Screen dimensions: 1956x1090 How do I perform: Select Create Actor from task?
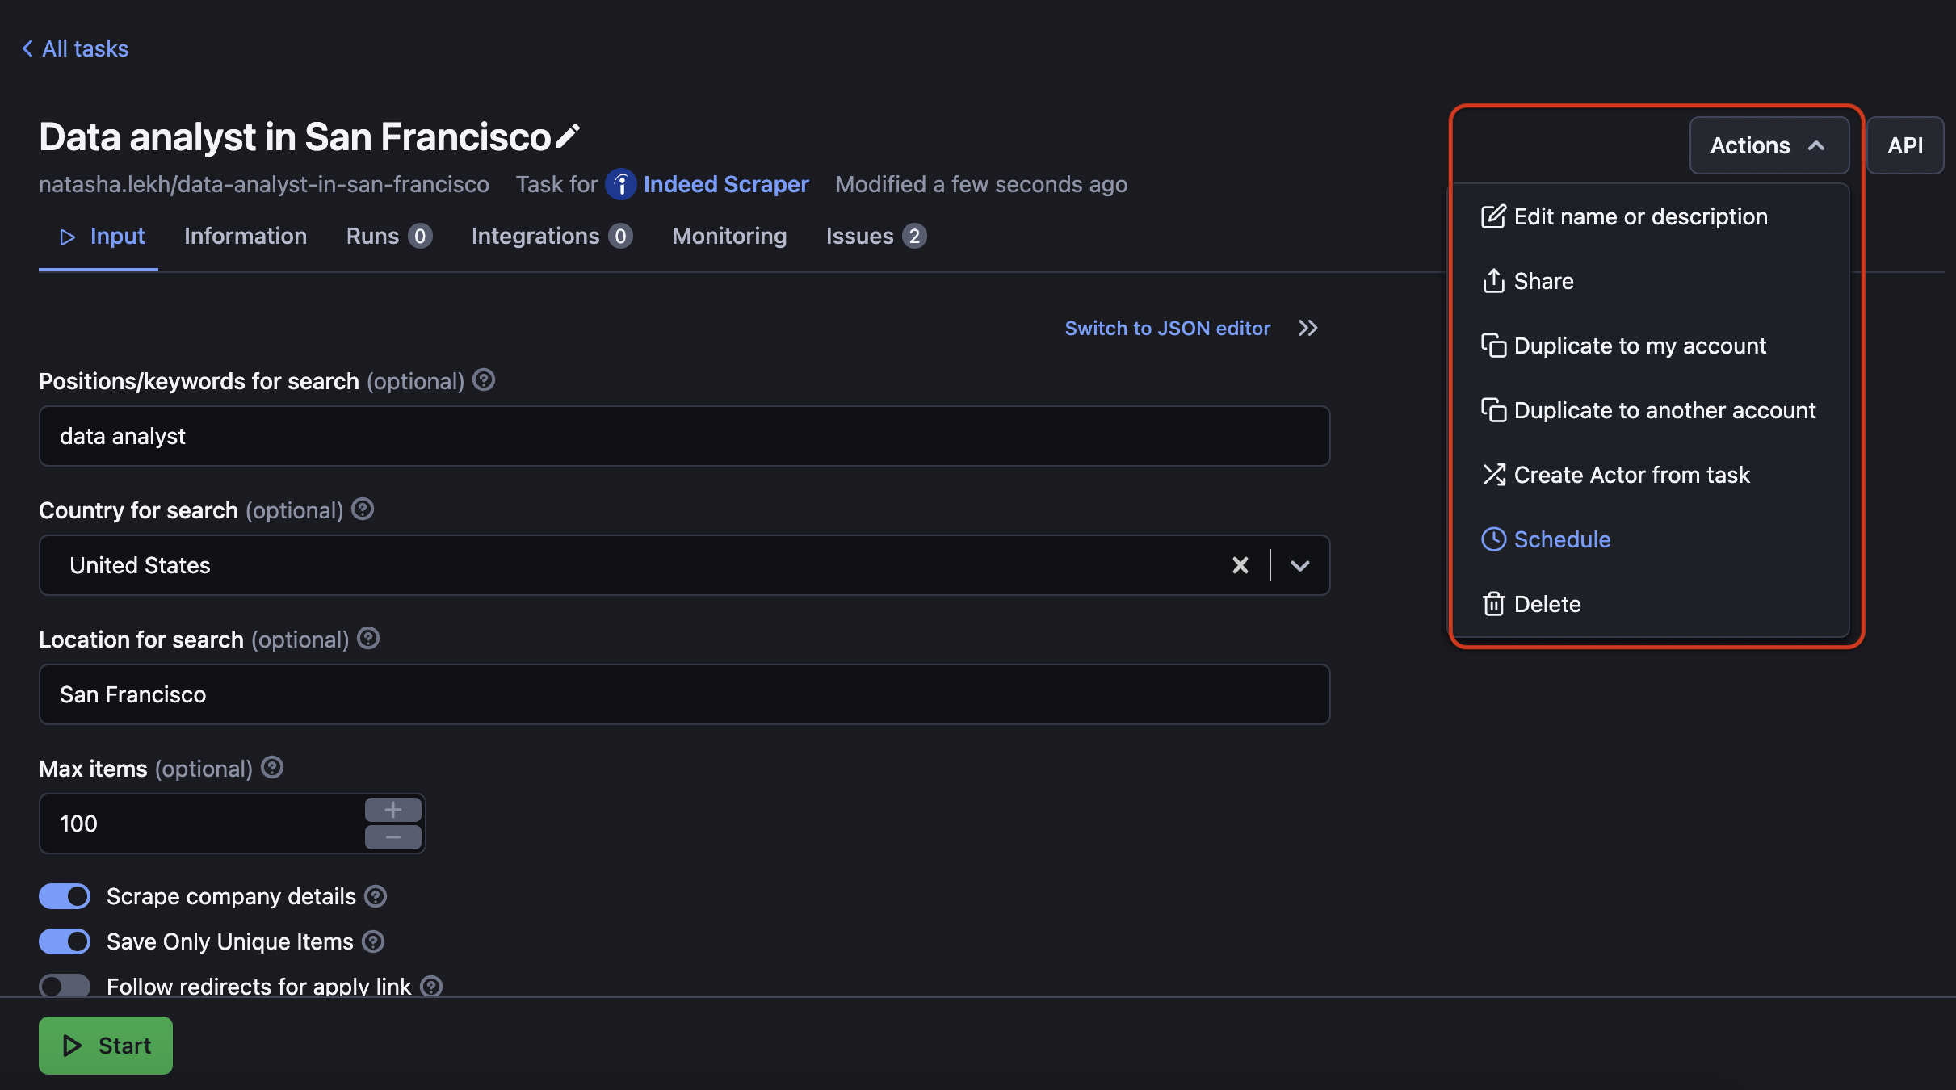[1632, 475]
